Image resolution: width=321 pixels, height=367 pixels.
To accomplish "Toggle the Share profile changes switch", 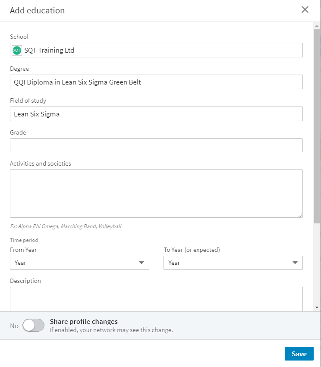I will pyautogui.click(x=34, y=325).
